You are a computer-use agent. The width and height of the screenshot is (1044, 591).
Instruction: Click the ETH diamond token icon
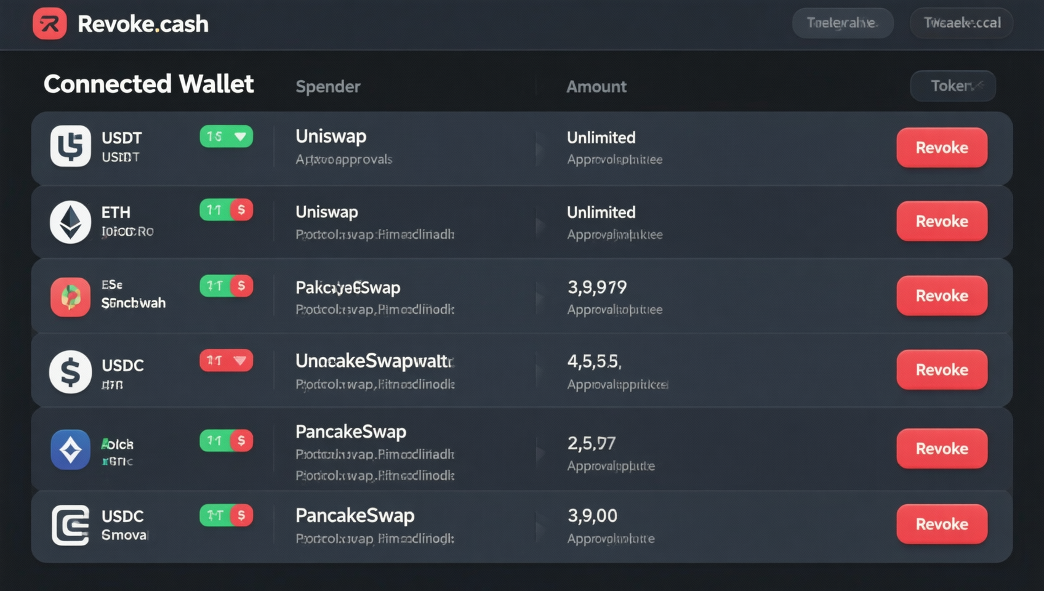(x=70, y=222)
